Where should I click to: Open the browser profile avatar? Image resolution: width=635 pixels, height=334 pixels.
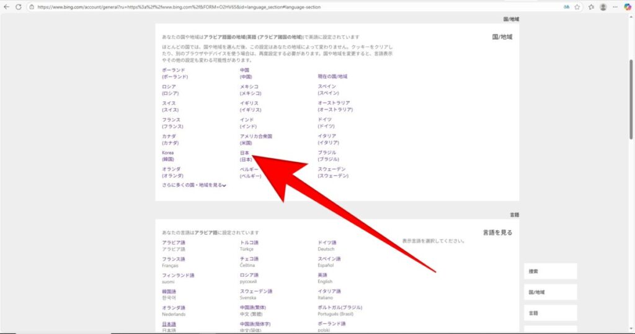[603, 7]
